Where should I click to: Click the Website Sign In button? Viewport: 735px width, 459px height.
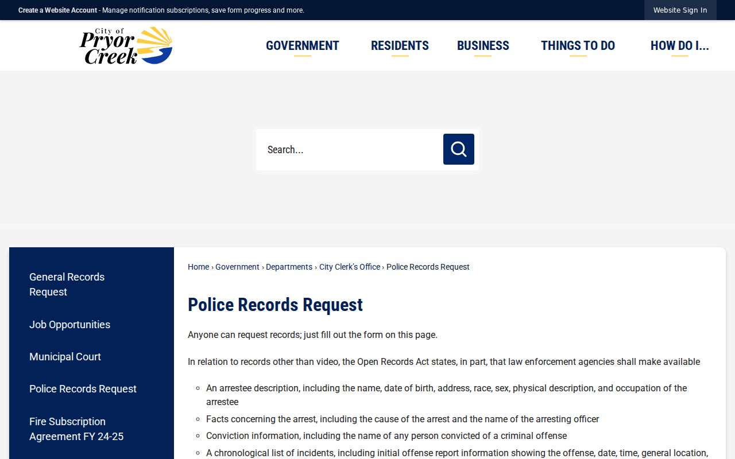click(680, 10)
